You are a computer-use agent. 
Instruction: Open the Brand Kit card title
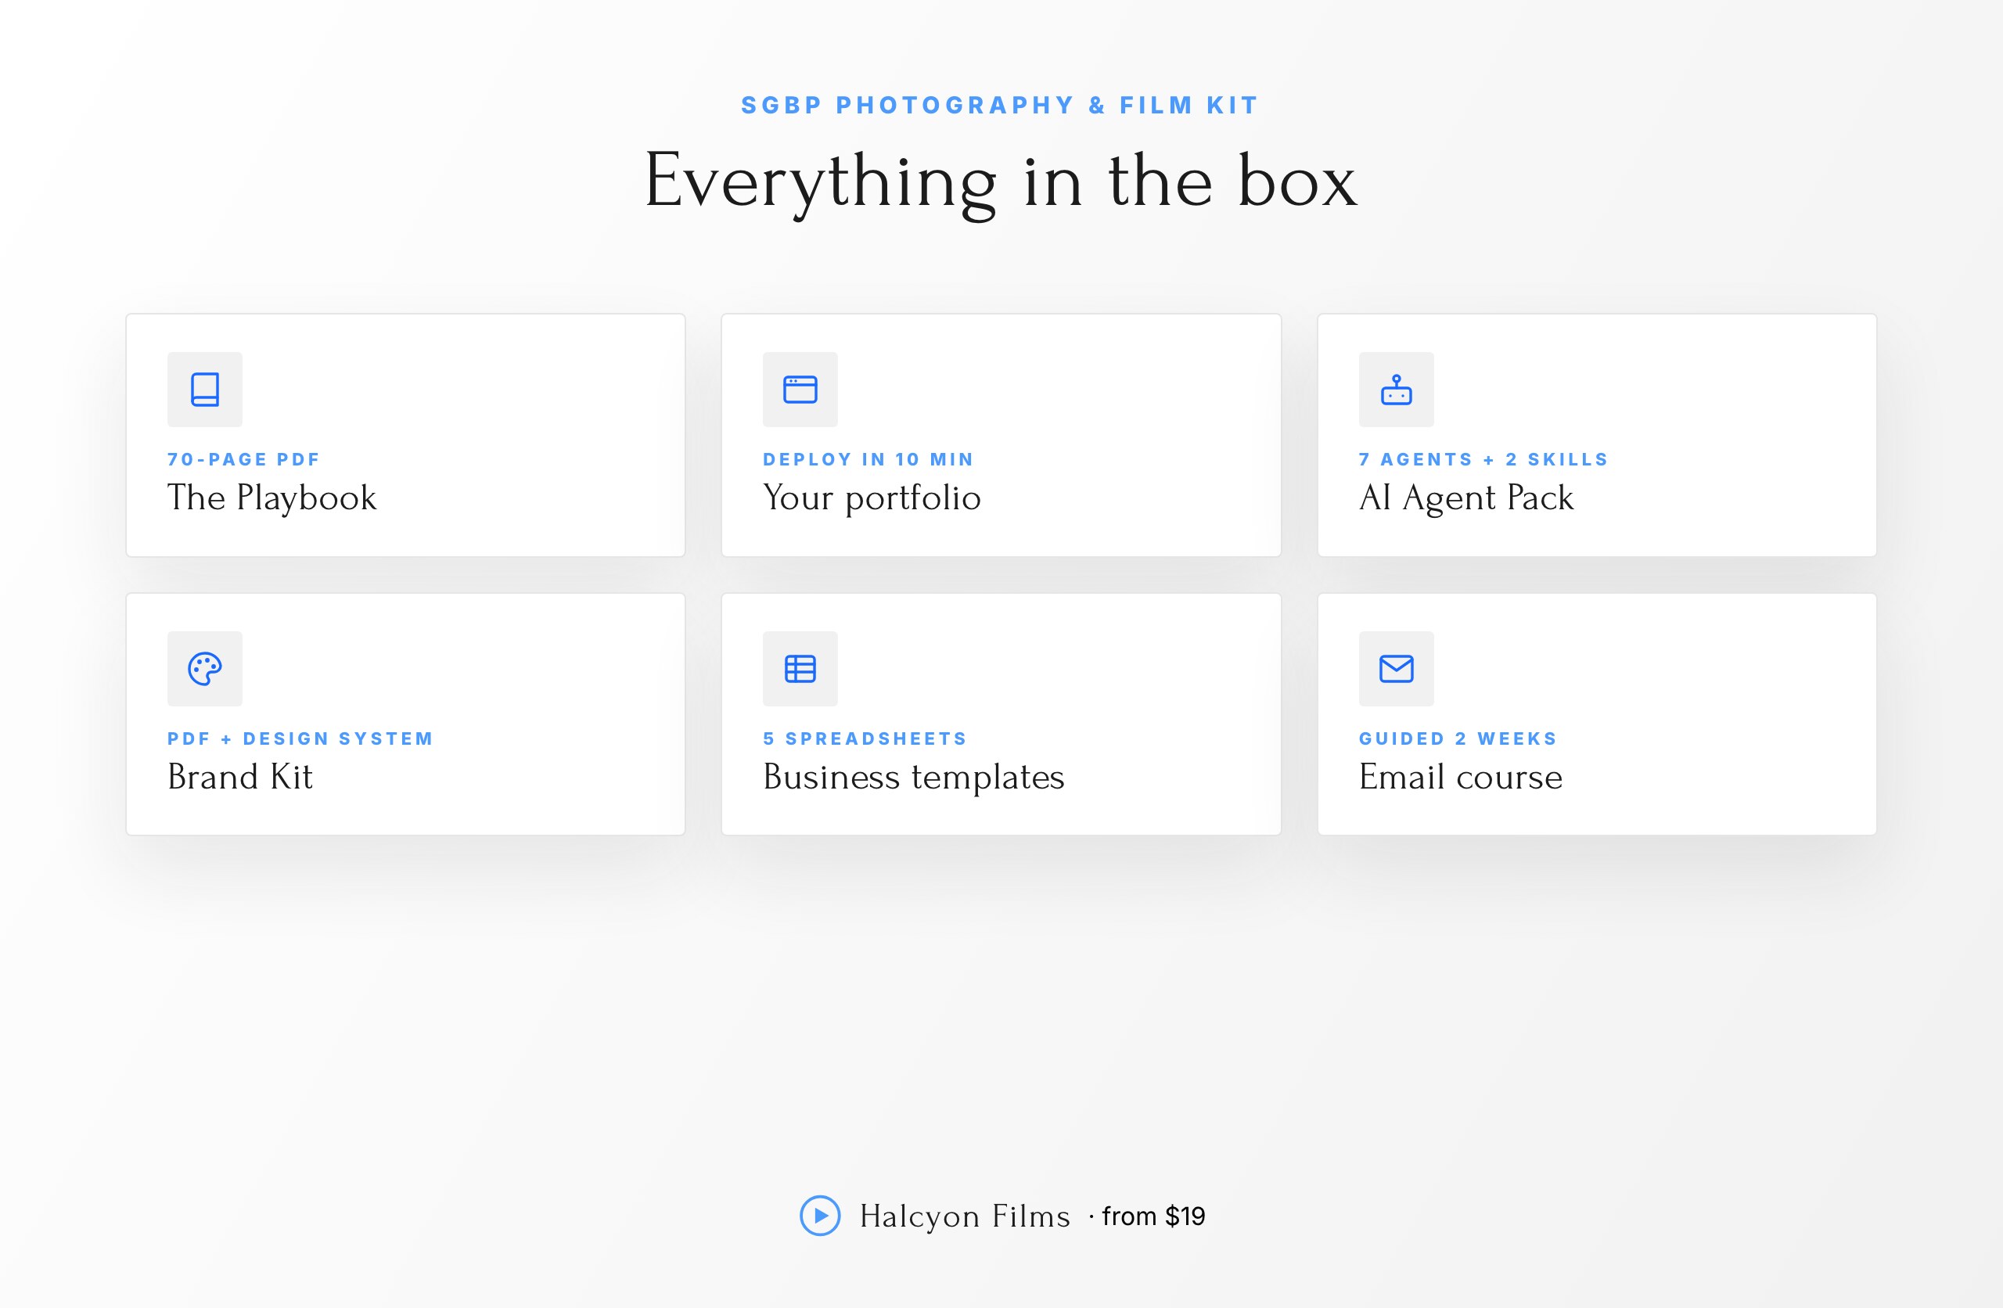pos(240,777)
